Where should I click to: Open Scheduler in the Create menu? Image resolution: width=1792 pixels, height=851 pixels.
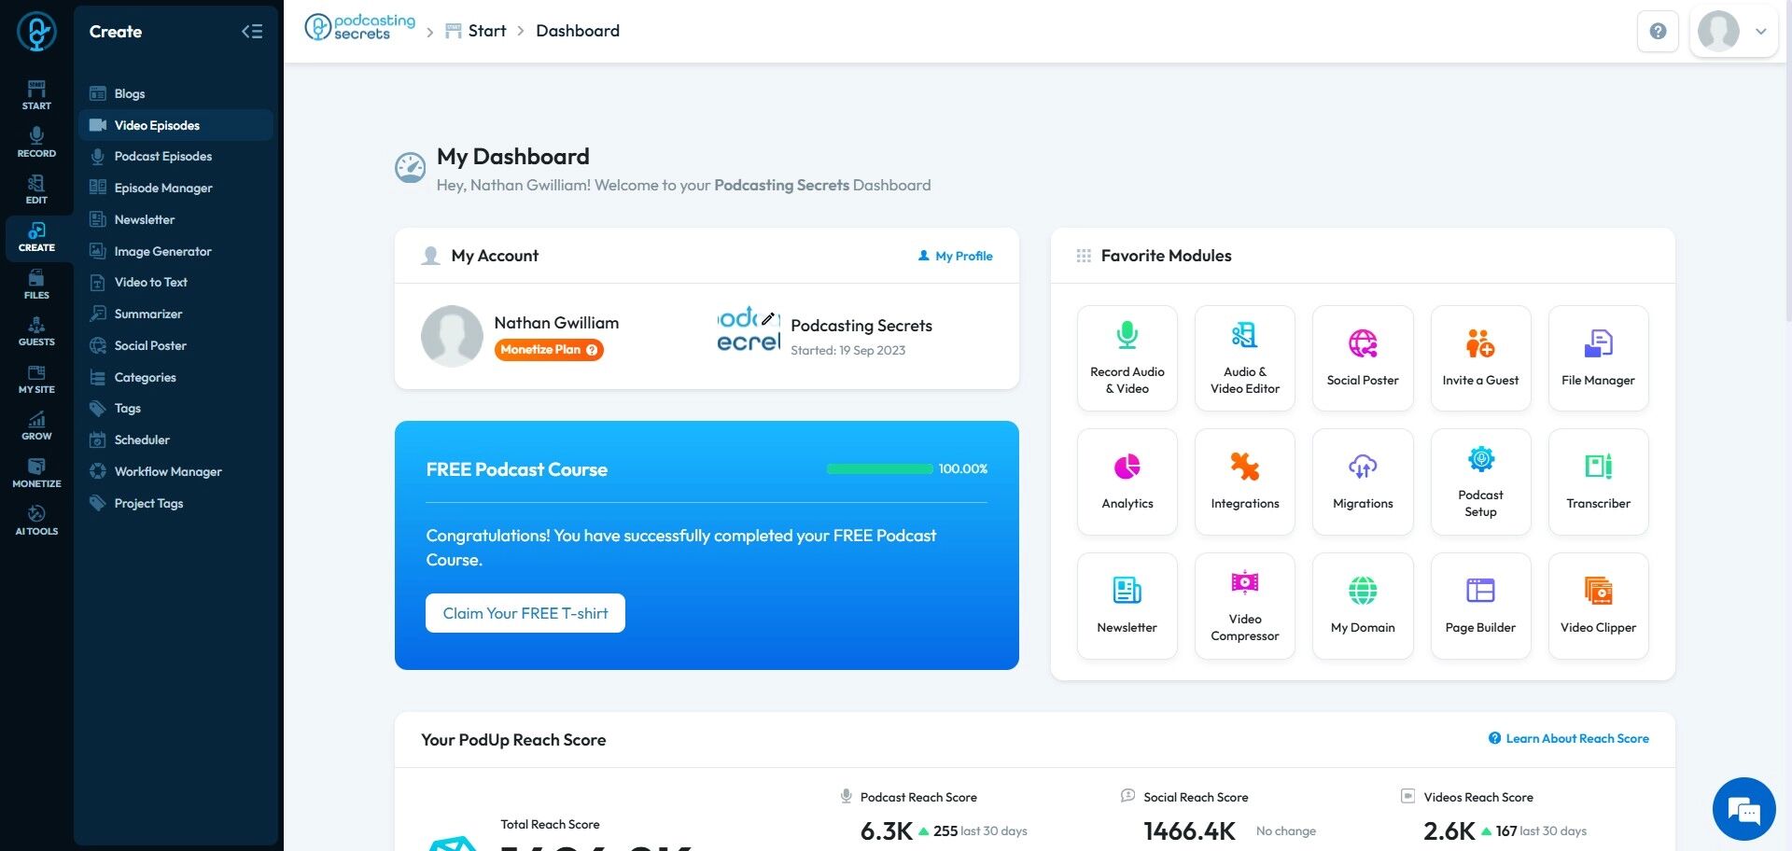pos(175,439)
